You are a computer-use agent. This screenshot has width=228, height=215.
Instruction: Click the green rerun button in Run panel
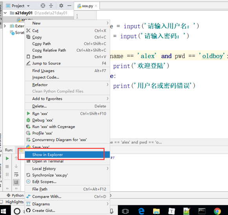pyautogui.click(x=7, y=159)
